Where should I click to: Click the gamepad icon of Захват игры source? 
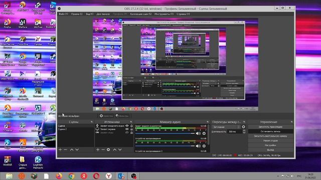[x=97, y=132]
